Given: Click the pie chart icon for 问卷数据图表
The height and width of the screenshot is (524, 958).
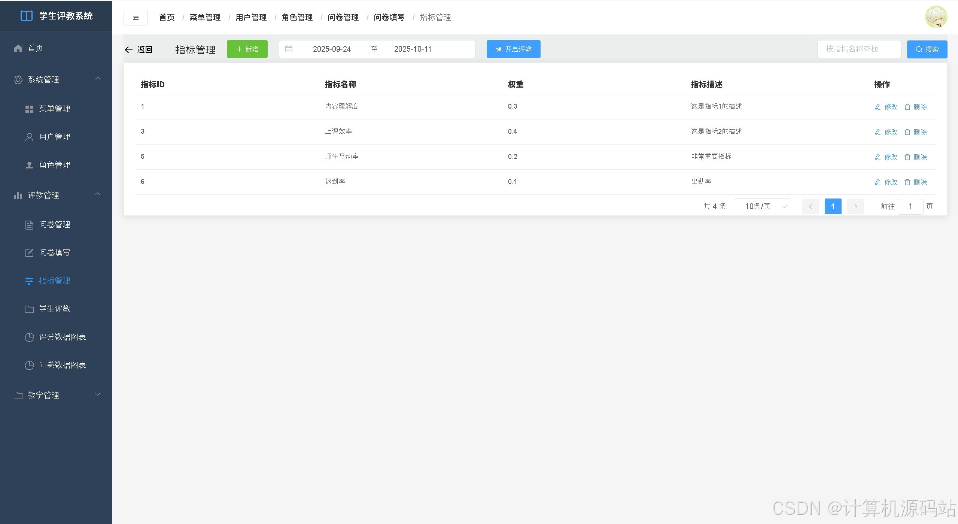Looking at the screenshot, I should [x=29, y=365].
